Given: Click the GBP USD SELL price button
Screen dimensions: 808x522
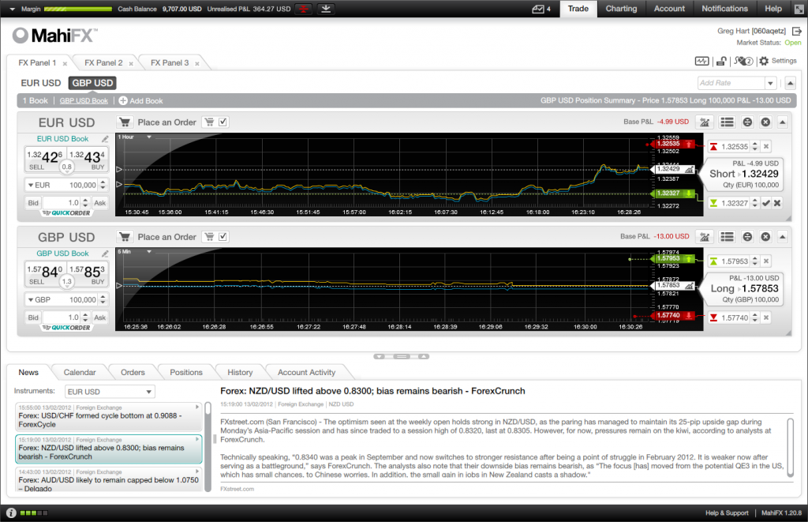Looking at the screenshot, I should point(44,272).
